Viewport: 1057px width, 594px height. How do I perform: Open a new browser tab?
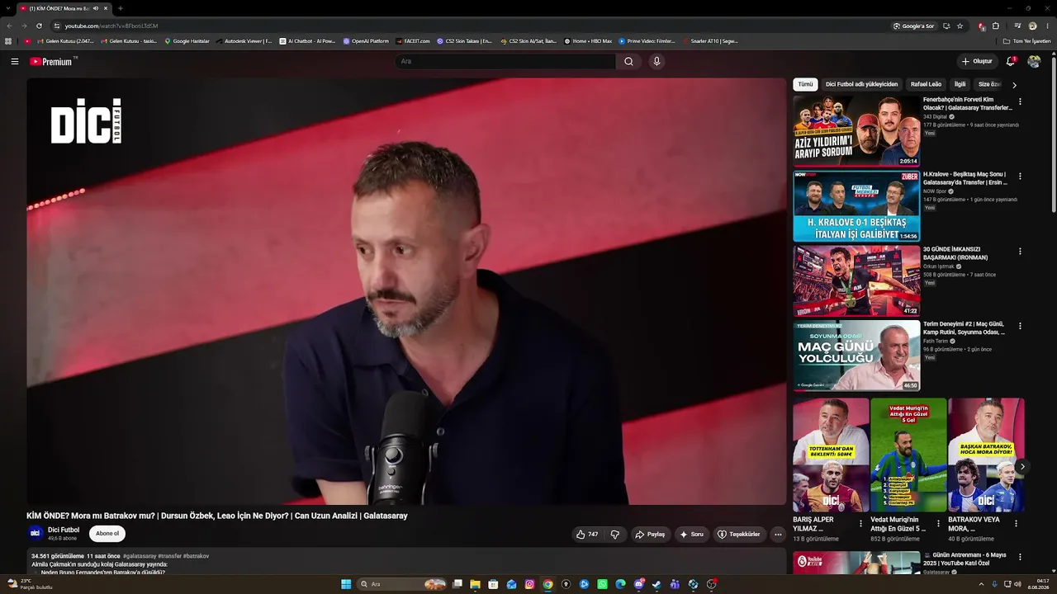(120, 8)
